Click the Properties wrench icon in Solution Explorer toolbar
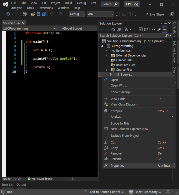The image size is (179, 195). tap(159, 29)
